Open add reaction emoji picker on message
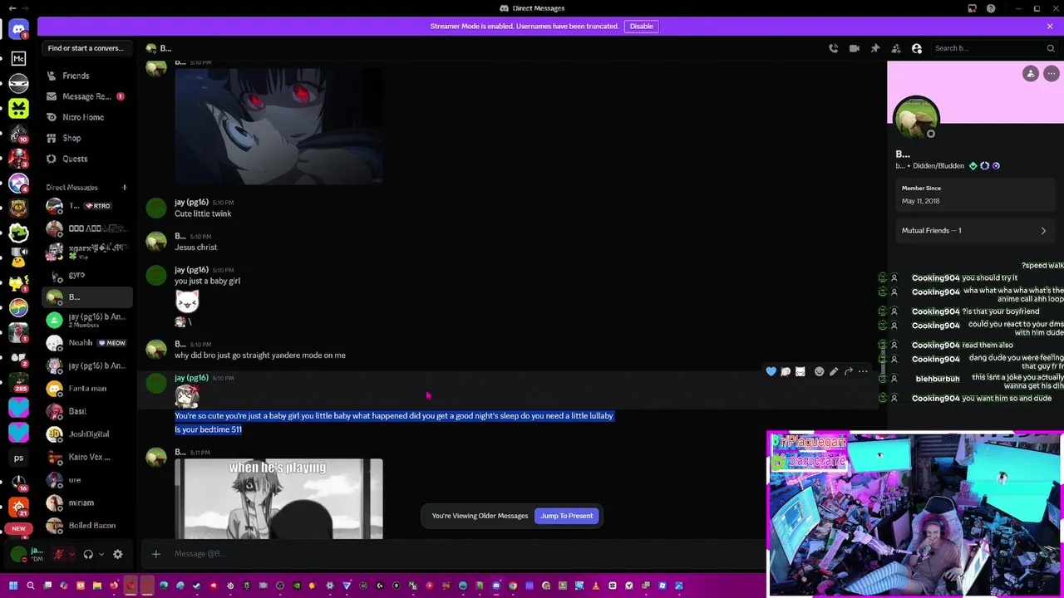This screenshot has height=598, width=1064. [x=819, y=371]
